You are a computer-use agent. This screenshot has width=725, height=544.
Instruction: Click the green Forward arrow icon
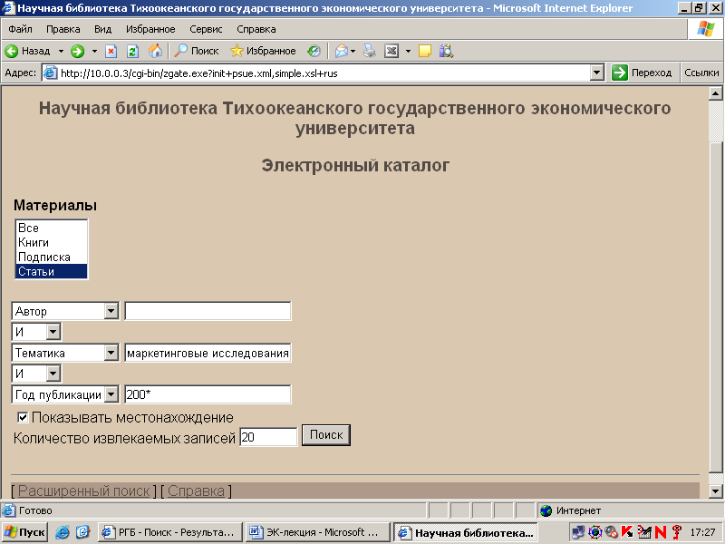coord(77,51)
